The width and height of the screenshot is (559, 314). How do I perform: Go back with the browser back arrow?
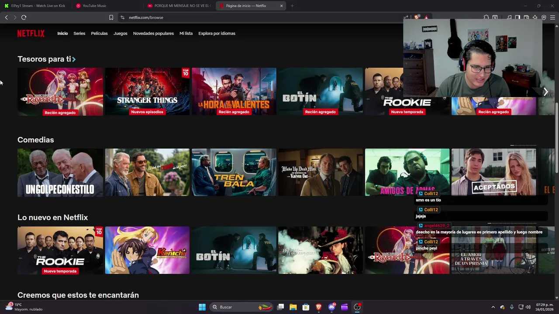tap(6, 17)
